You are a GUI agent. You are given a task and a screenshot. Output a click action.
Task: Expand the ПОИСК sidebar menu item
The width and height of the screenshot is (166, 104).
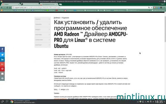click(x=43, y=19)
